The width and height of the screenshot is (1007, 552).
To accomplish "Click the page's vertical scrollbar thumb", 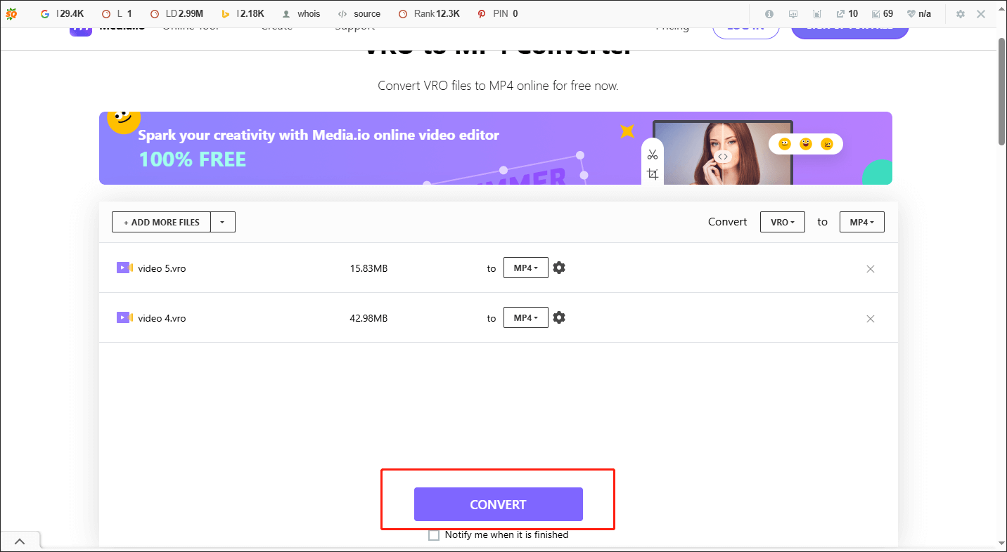I will click(1002, 91).
